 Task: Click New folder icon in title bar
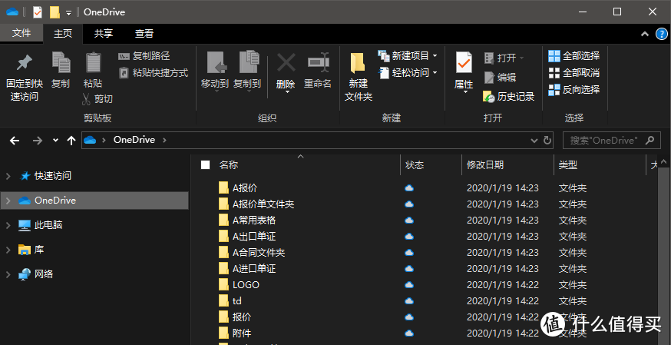pyautogui.click(x=55, y=12)
